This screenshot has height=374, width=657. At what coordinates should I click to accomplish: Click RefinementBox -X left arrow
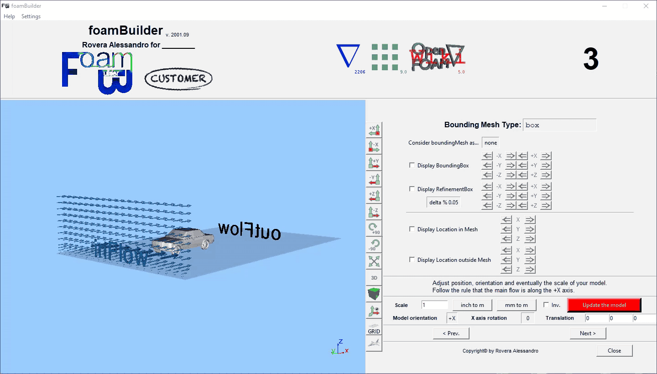click(x=487, y=187)
